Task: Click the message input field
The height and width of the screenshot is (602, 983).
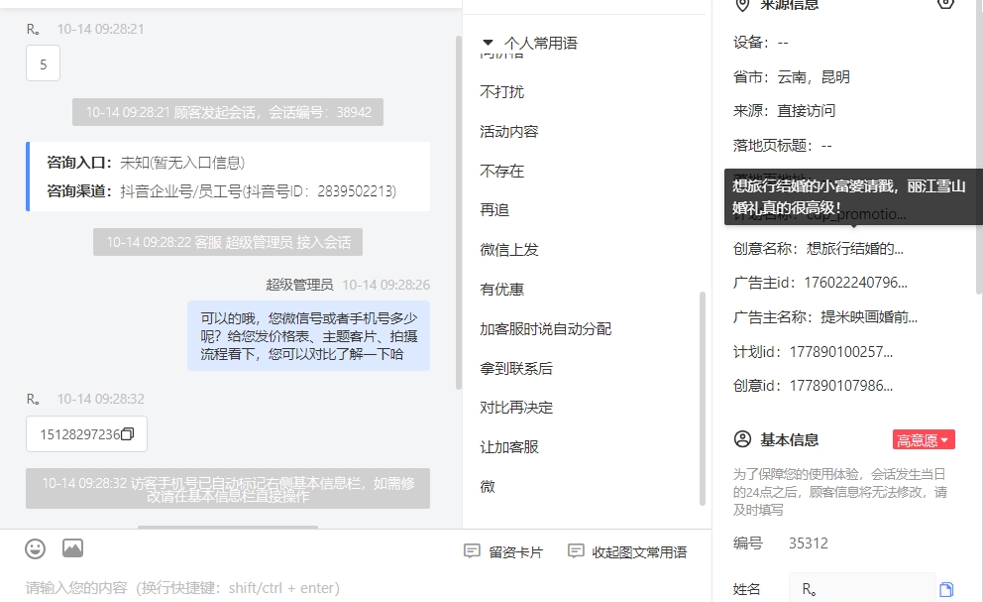Action: point(356,587)
